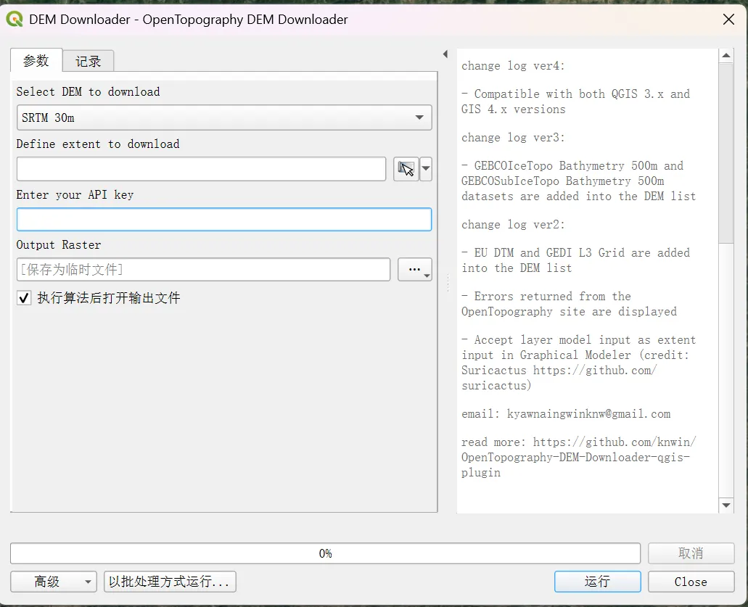748x607 pixels.
Task: Click the 'read more' github URL text
Action: [x=579, y=458]
